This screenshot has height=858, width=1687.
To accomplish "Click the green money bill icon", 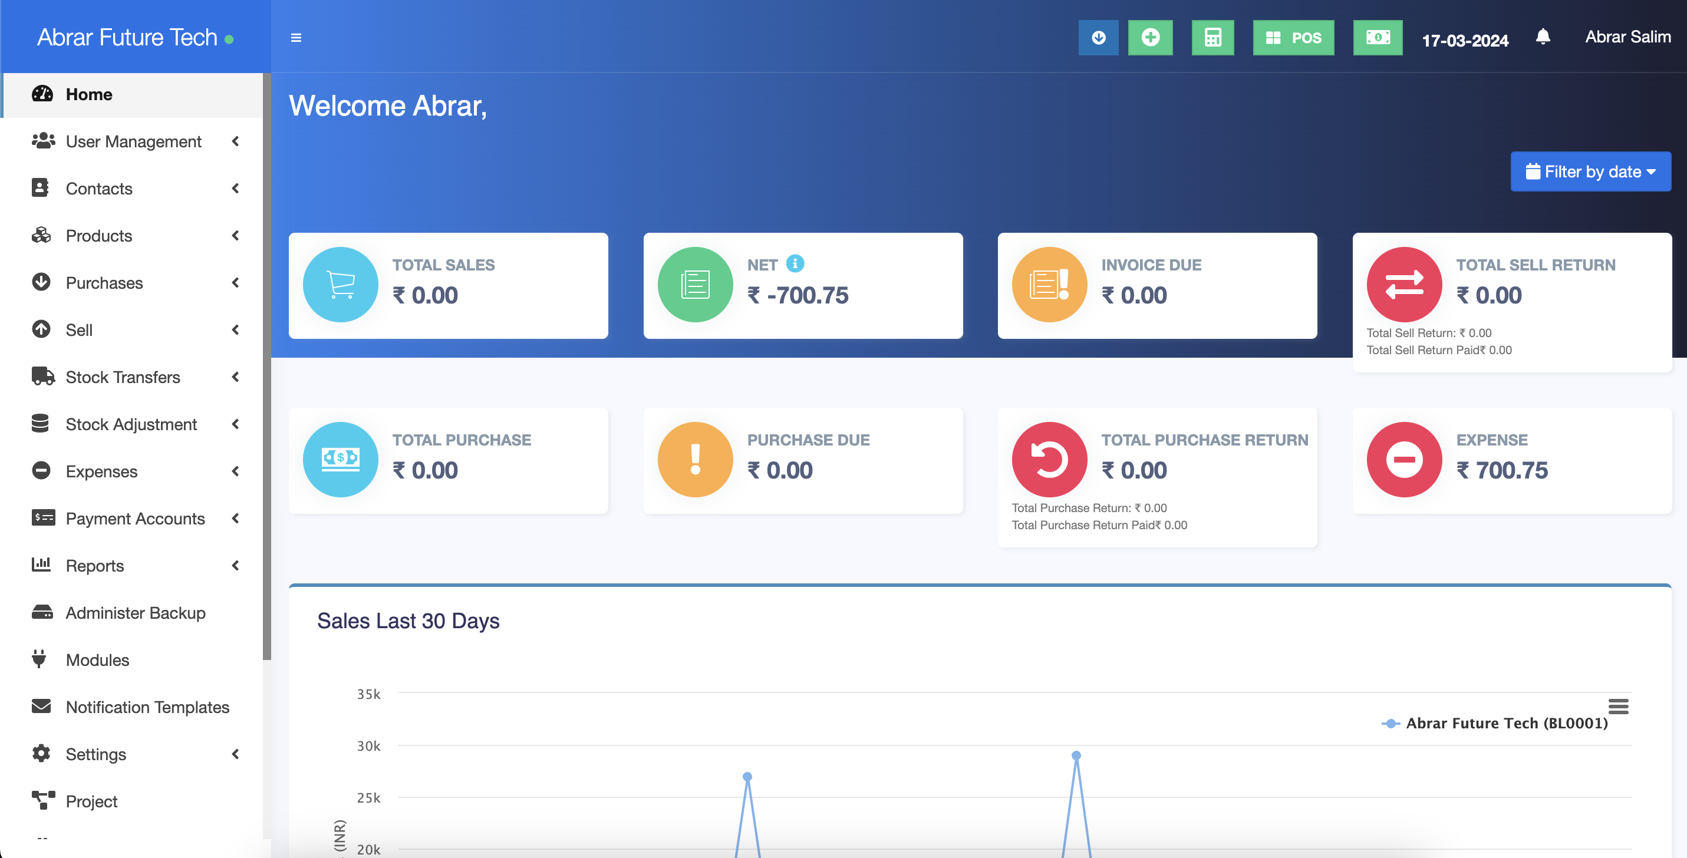I will 1377,38.
